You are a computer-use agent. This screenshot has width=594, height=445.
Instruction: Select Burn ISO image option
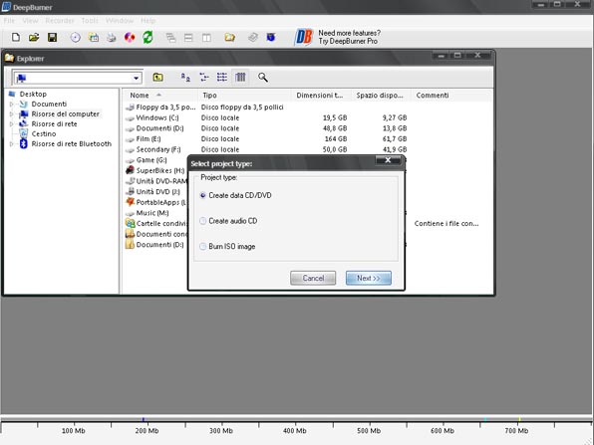click(227, 246)
